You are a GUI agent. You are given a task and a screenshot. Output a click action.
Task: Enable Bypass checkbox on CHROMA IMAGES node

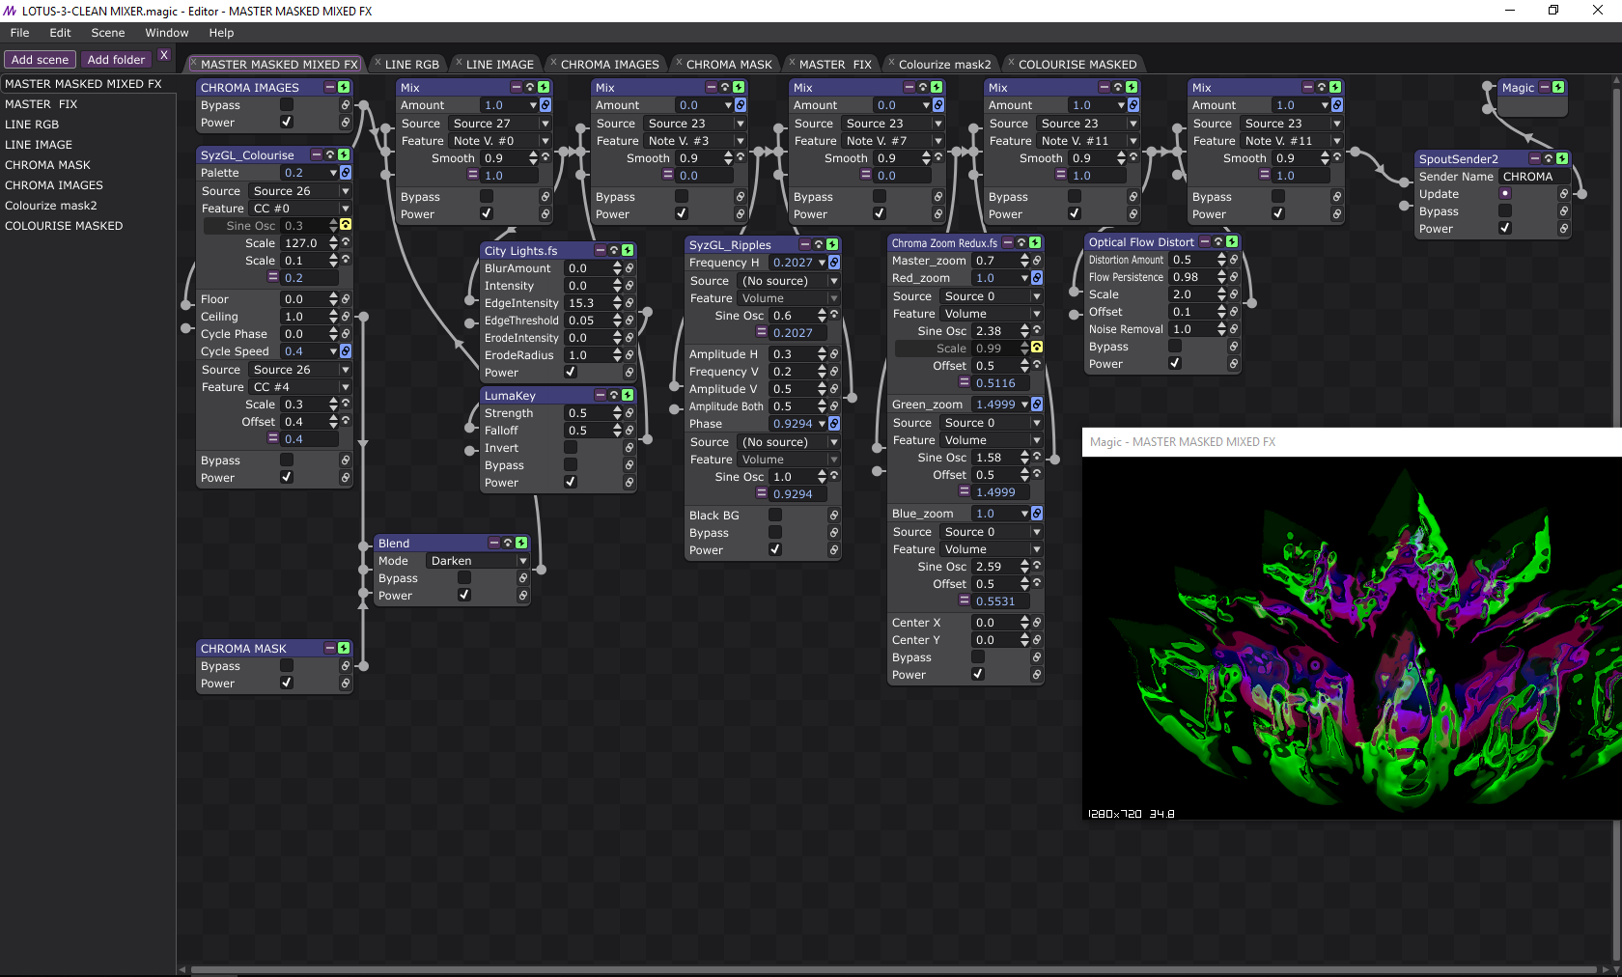[287, 104]
